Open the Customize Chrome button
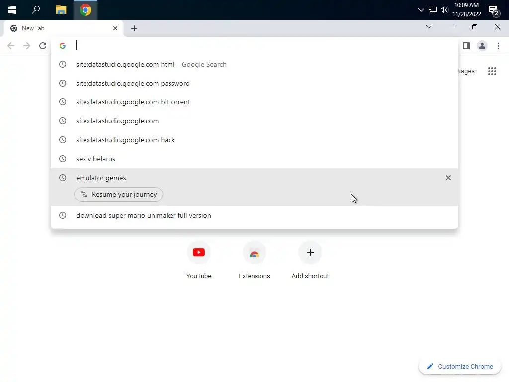This screenshot has height=382, width=509. point(460,366)
